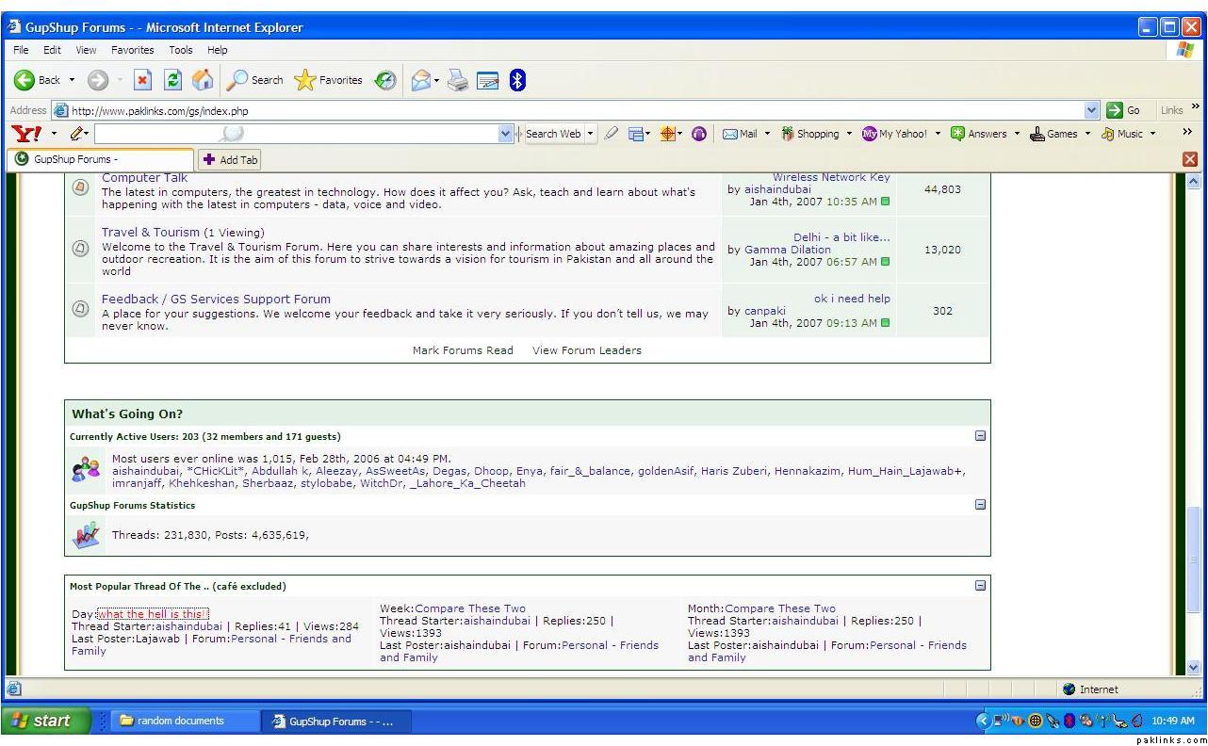This screenshot has width=1208, height=746.
Task: Open the Favorites menu in menu bar
Action: [x=132, y=50]
